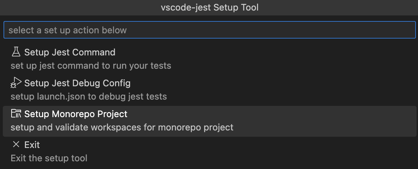Image resolution: width=418 pixels, height=169 pixels.
Task: Click the X icon next to Exit
Action: 16,144
